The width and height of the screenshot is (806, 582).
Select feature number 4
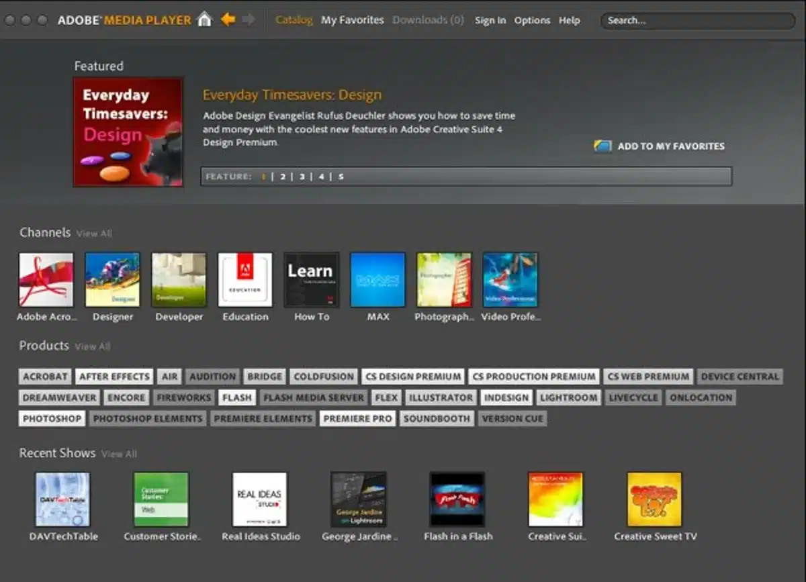coord(322,177)
